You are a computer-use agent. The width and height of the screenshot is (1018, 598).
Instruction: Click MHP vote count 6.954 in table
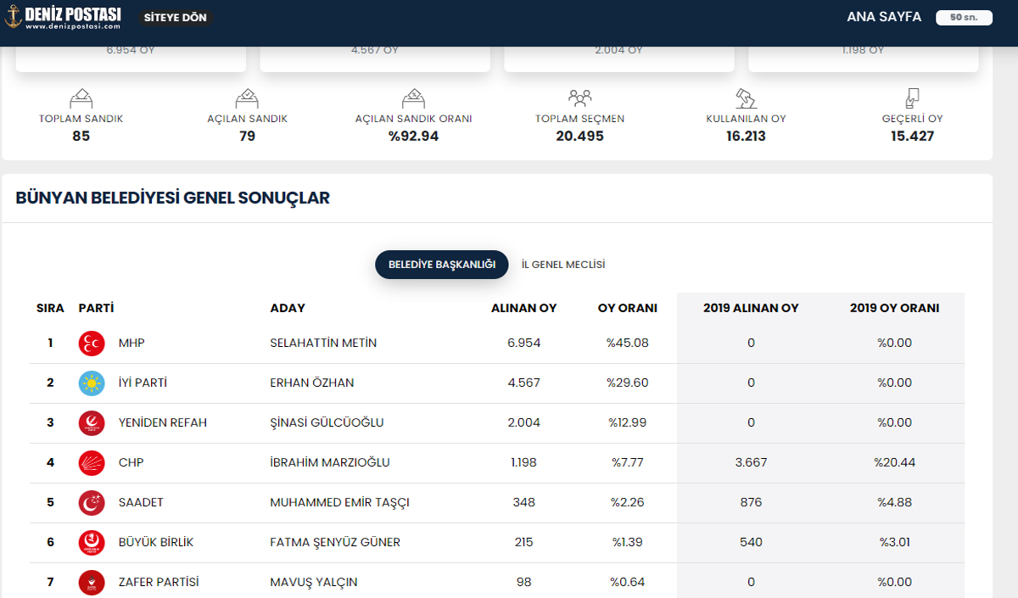(x=524, y=343)
